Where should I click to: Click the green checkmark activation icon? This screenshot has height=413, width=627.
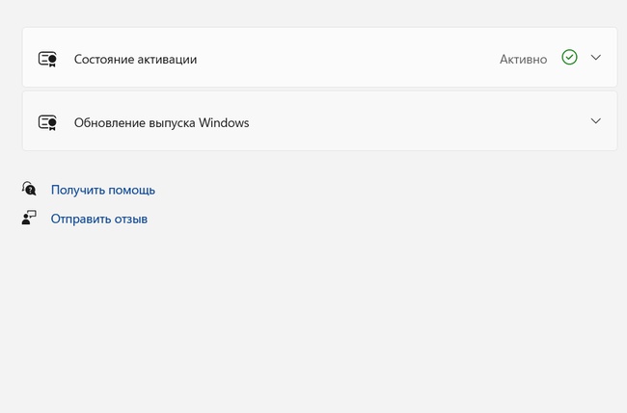click(569, 57)
